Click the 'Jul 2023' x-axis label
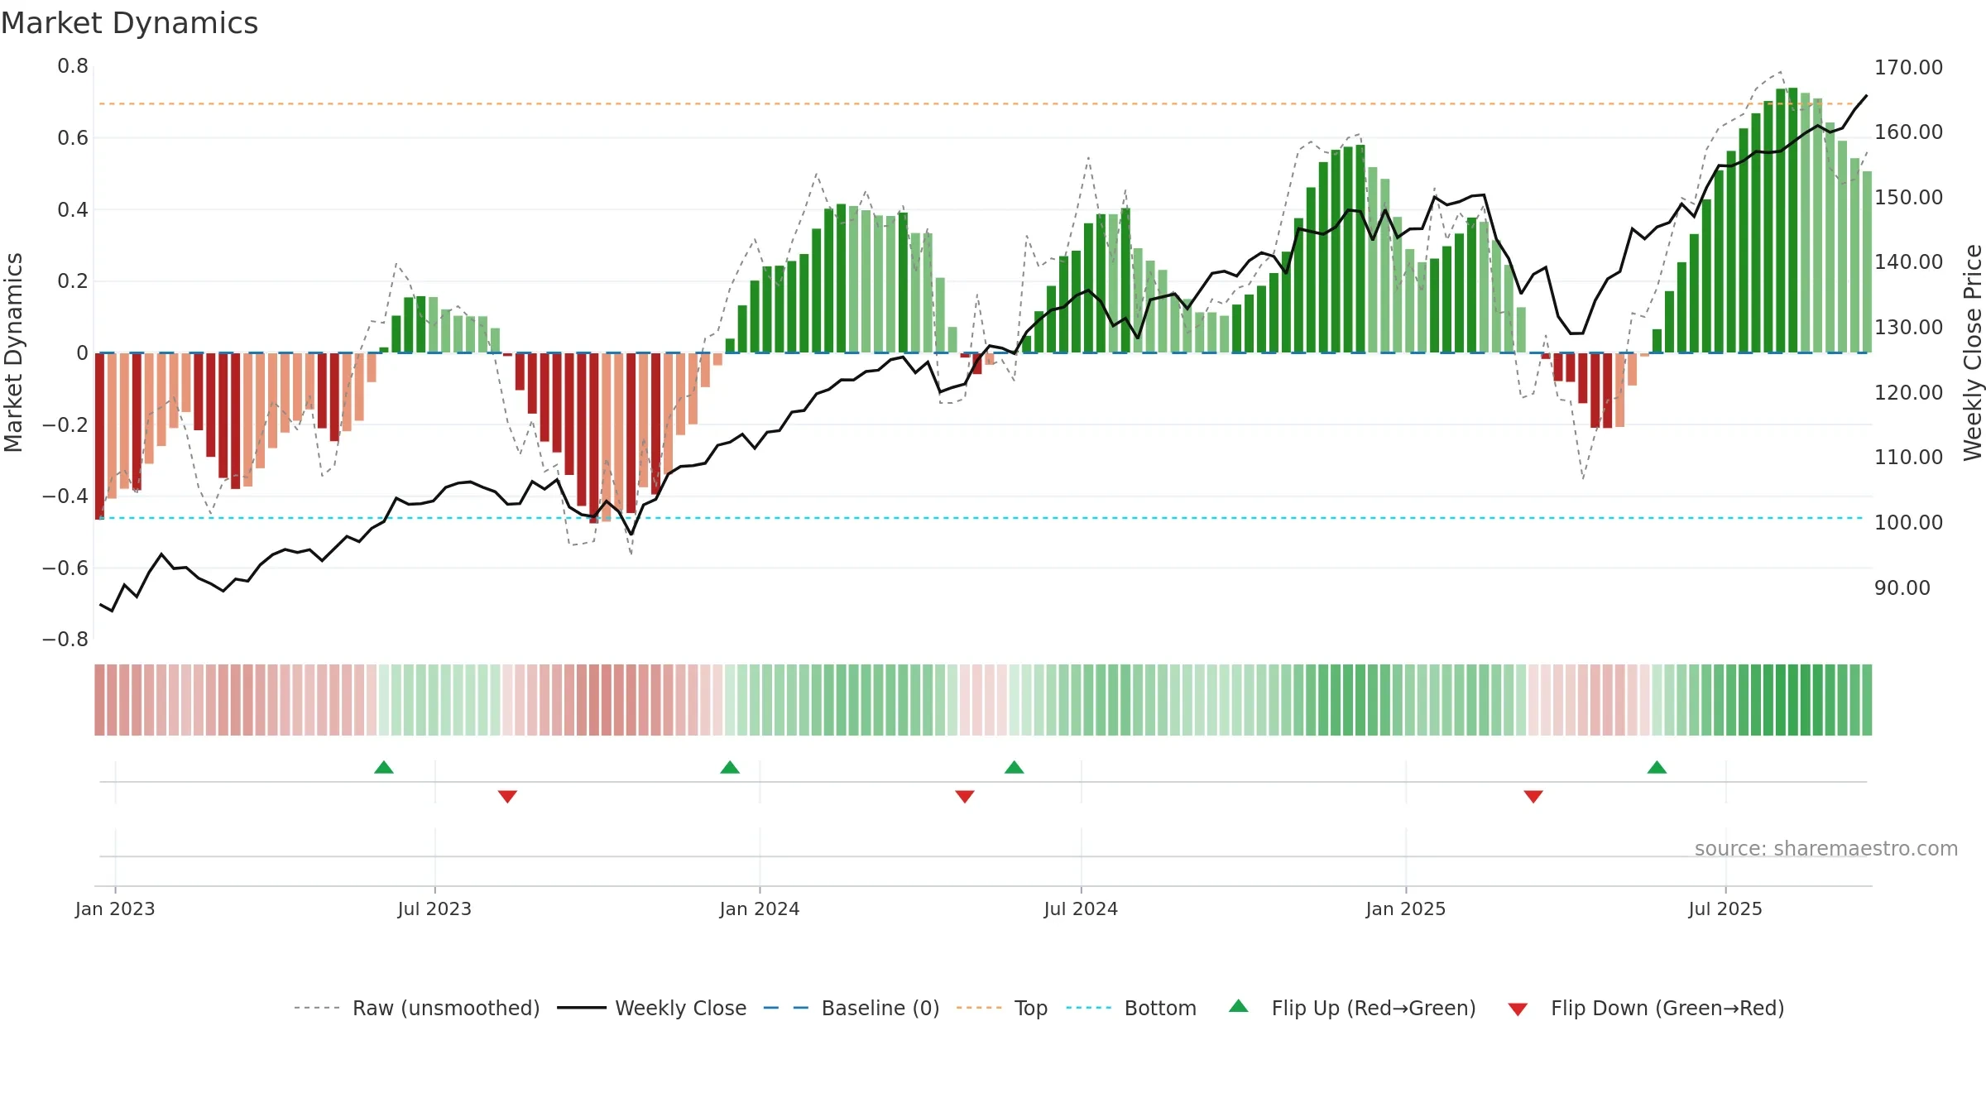This screenshot has width=1986, height=1117. (x=434, y=908)
